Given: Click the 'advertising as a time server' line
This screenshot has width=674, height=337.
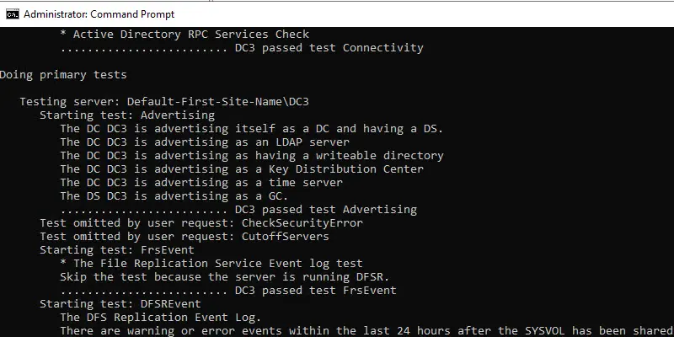Looking at the screenshot, I should (201, 182).
